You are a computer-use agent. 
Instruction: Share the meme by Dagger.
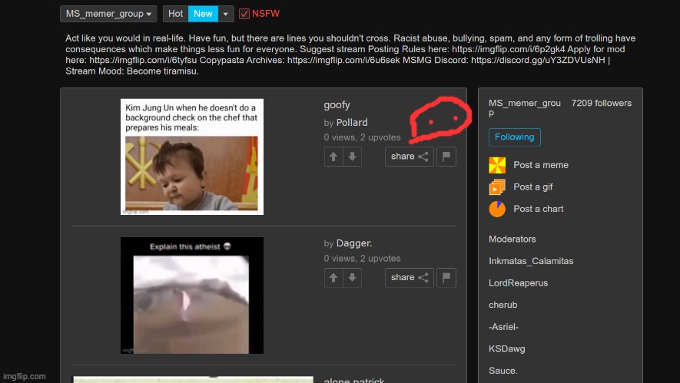pos(410,278)
